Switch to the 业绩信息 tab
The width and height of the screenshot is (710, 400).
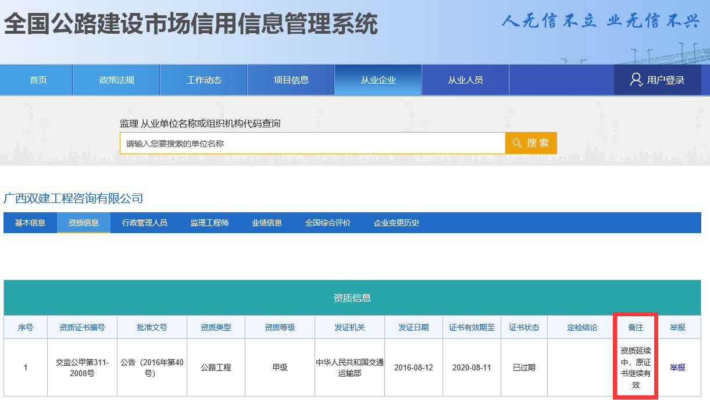point(267,223)
